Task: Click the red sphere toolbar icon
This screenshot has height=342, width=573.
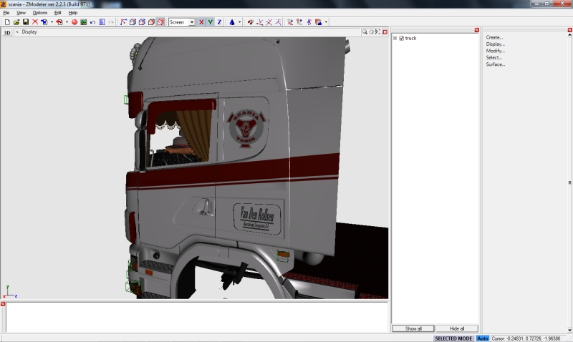Action: coord(74,22)
